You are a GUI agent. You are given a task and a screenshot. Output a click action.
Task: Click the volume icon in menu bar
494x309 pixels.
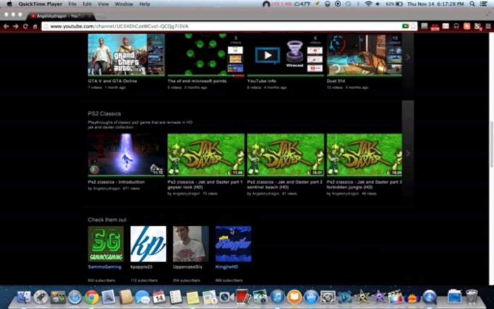pos(378,4)
